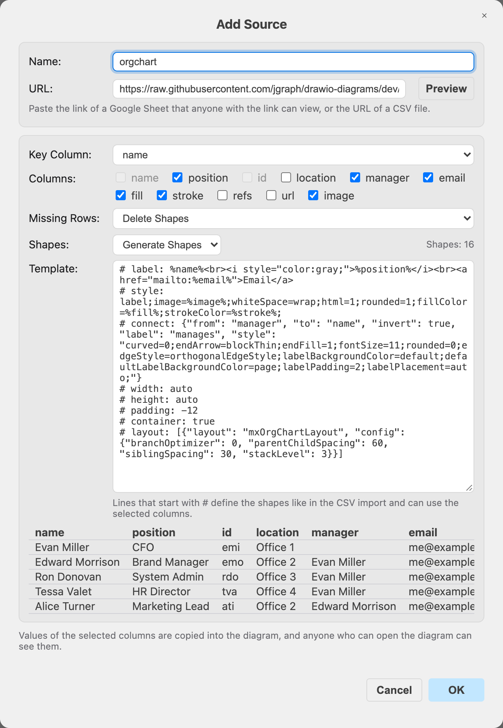The image size is (503, 728).
Task: Click the 'Evan Miller' name cell
Action: 62,547
